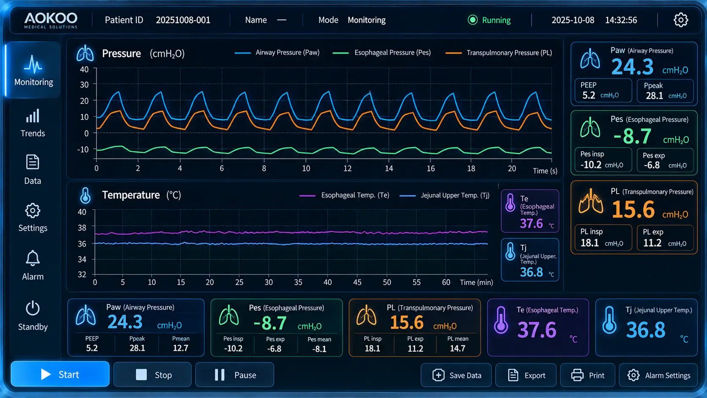Open the Trends section
This screenshot has height=398, width=707.
point(33,123)
